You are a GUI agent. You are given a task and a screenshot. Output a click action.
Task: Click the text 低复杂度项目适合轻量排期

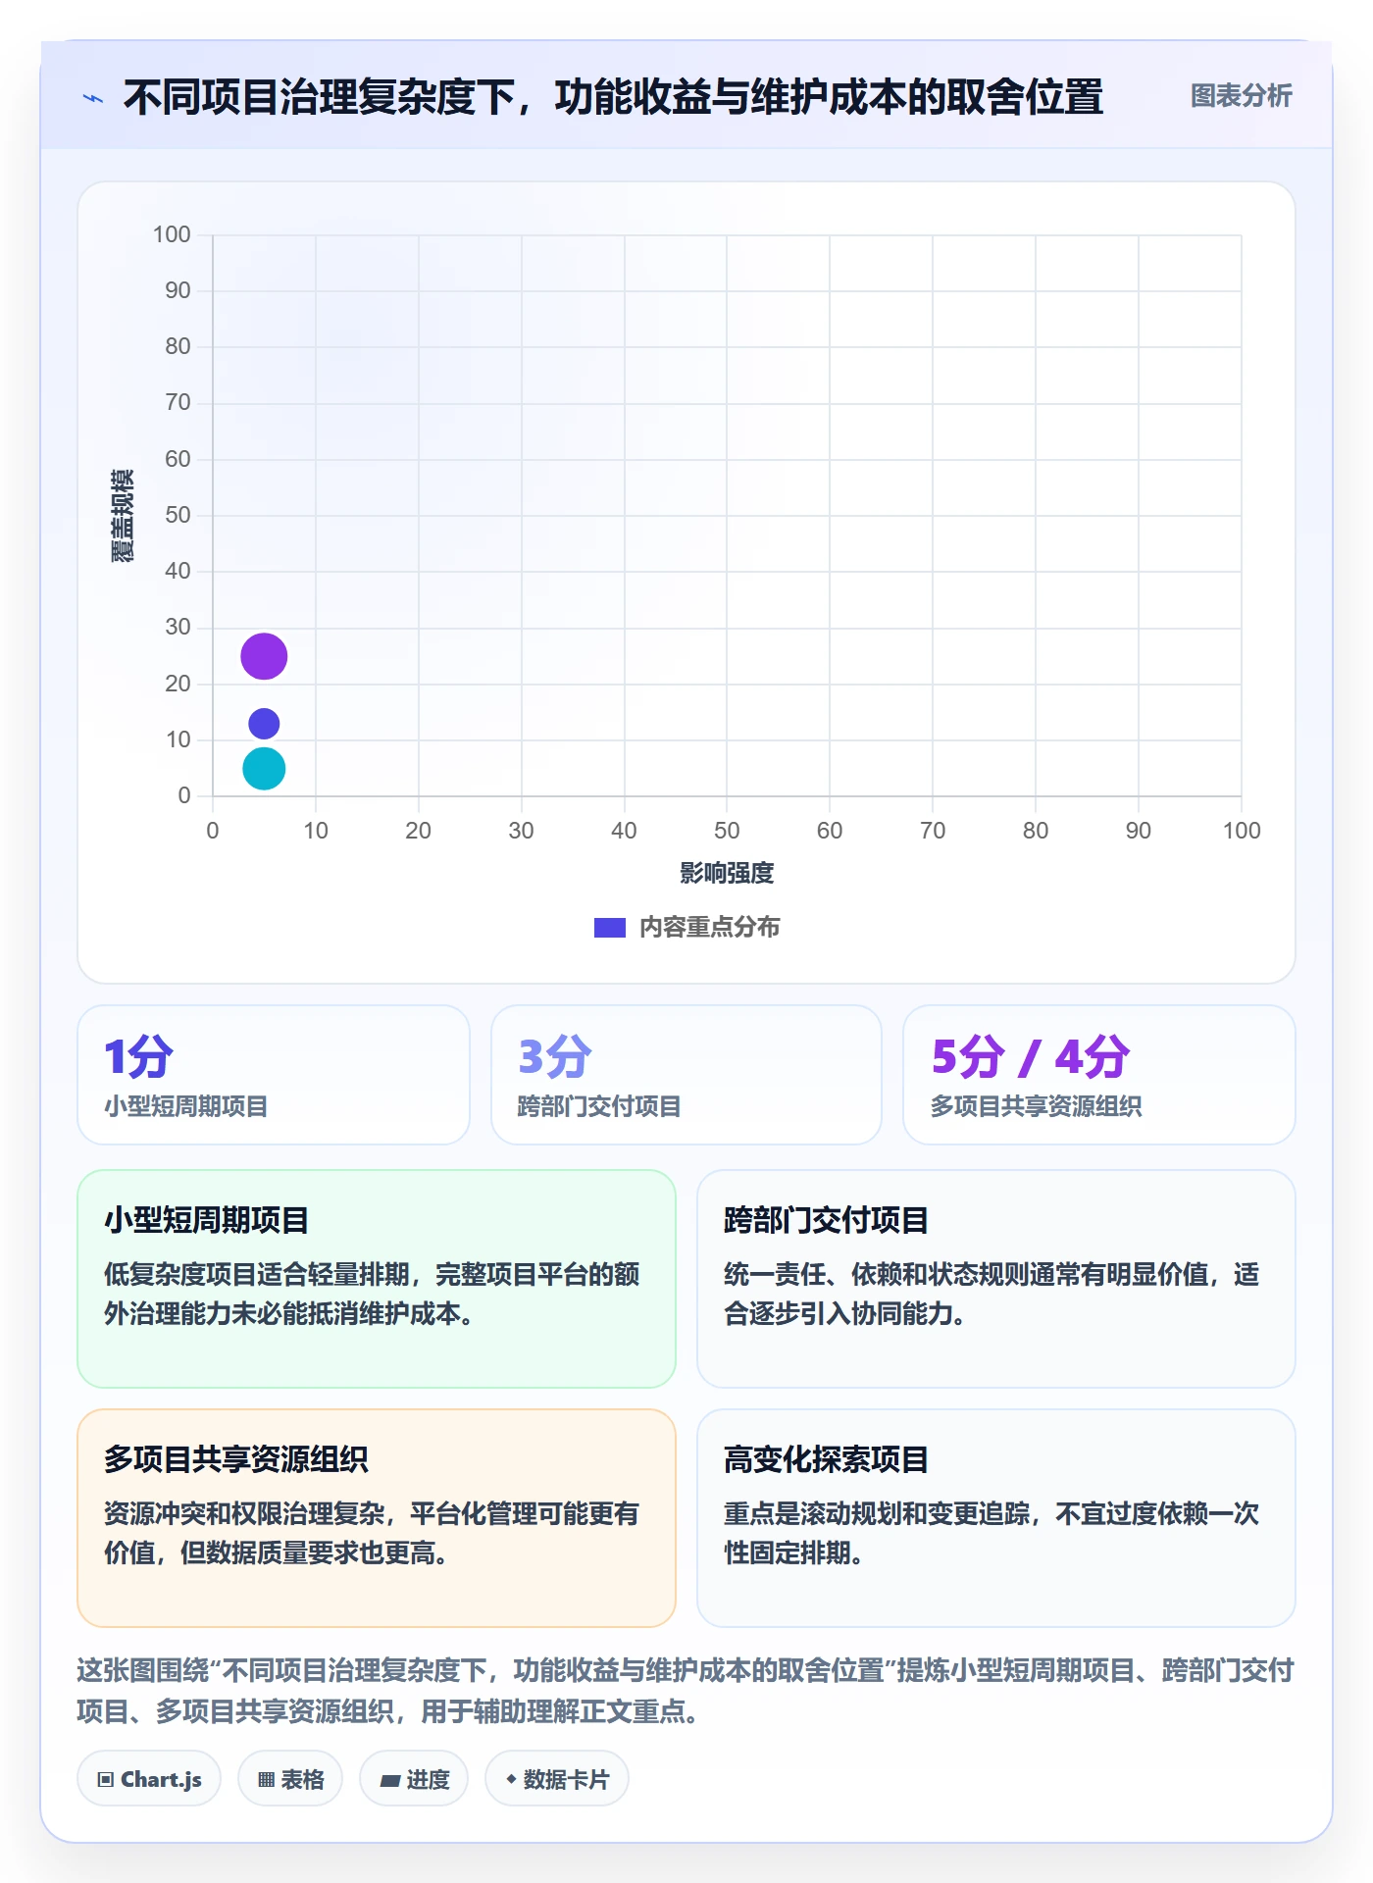257,1274
